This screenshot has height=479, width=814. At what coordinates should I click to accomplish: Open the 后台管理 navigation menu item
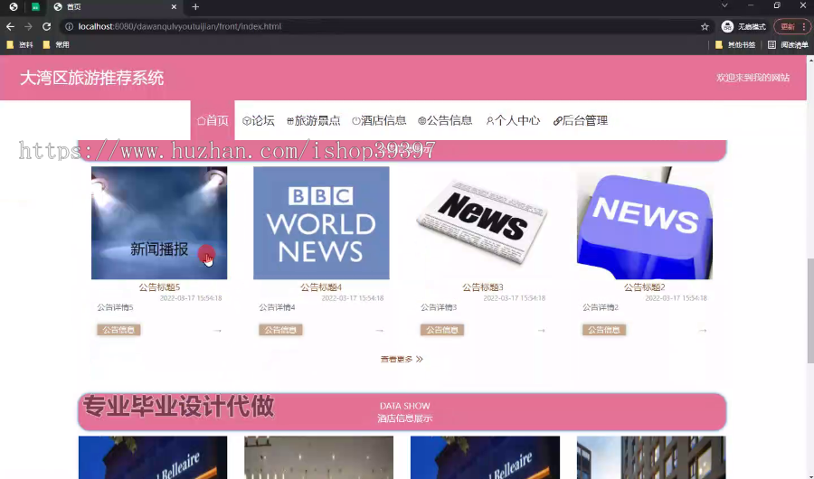[581, 120]
